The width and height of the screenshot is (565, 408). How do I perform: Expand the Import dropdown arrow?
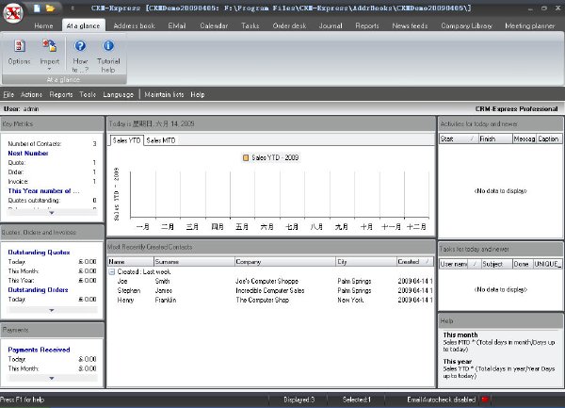[49, 69]
